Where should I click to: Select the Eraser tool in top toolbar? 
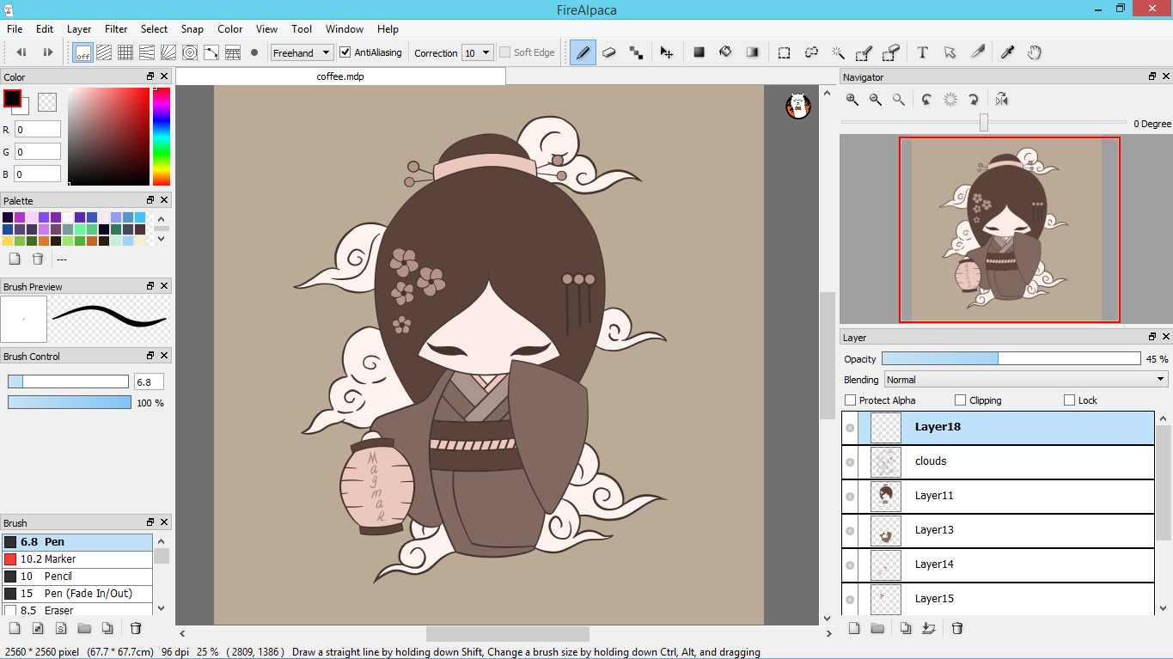coord(609,52)
